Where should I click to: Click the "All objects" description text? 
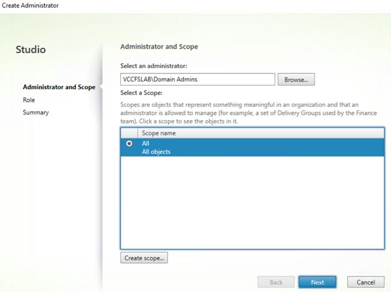coord(156,152)
